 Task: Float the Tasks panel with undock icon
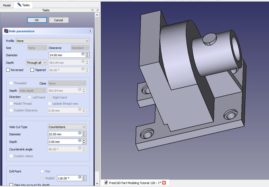(x=97, y=10)
